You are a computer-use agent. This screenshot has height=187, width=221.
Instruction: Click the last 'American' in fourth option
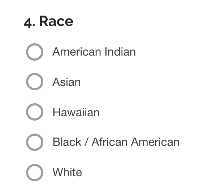point(155,142)
